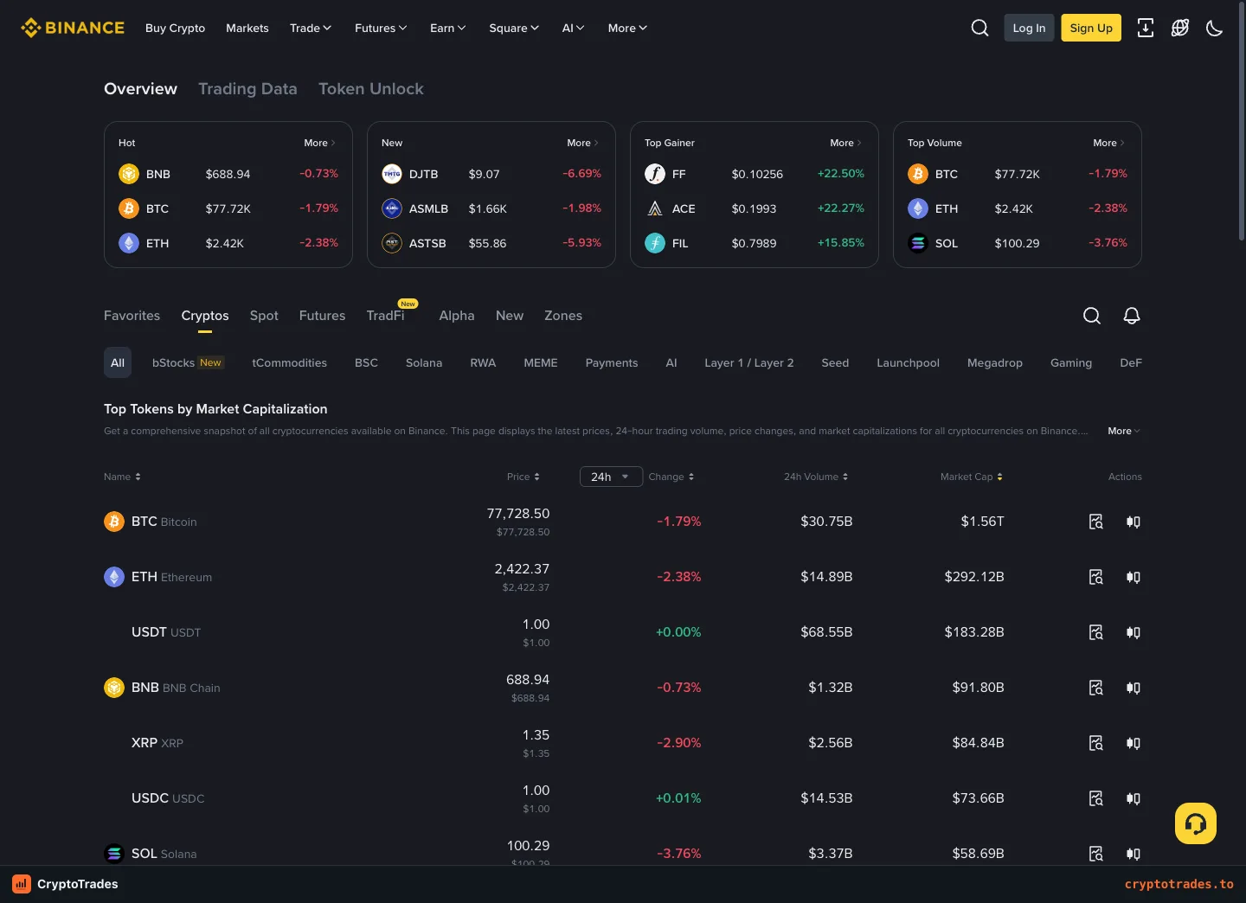
Task: Click the FIL coin icon in Top Gainer
Action: coord(655,243)
